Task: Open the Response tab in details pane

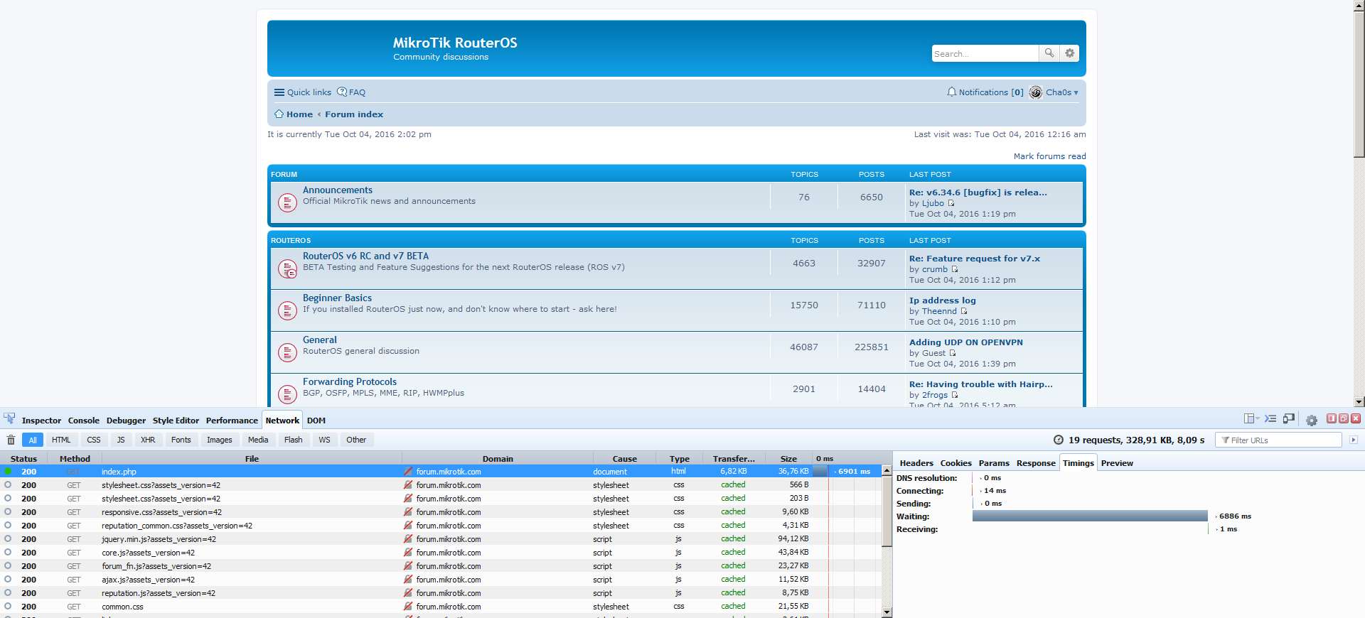Action: tap(1036, 463)
